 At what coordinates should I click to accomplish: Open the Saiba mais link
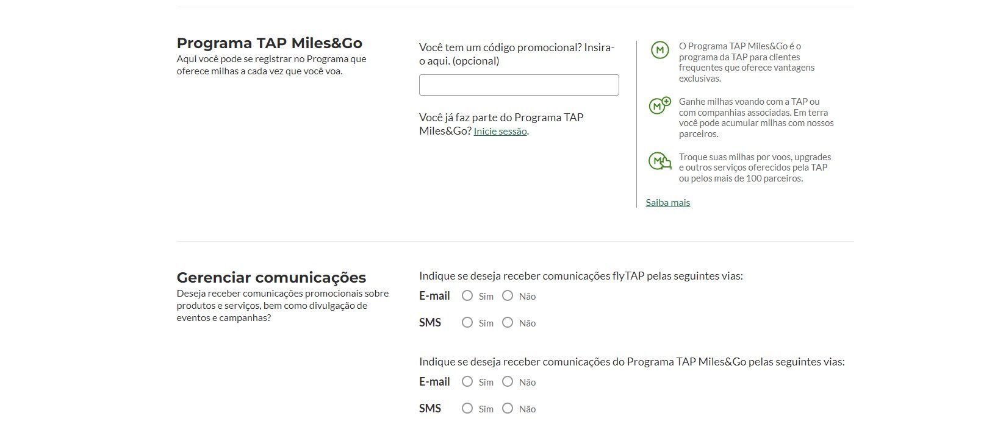668,203
